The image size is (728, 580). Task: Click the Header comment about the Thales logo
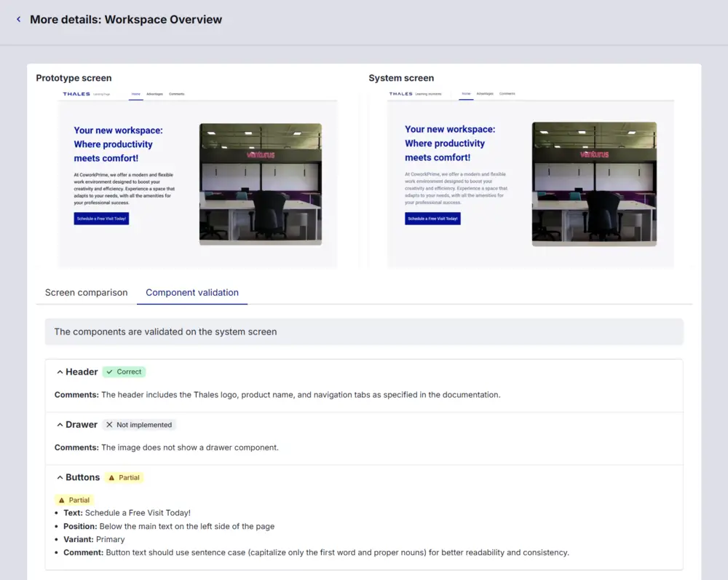(277, 395)
